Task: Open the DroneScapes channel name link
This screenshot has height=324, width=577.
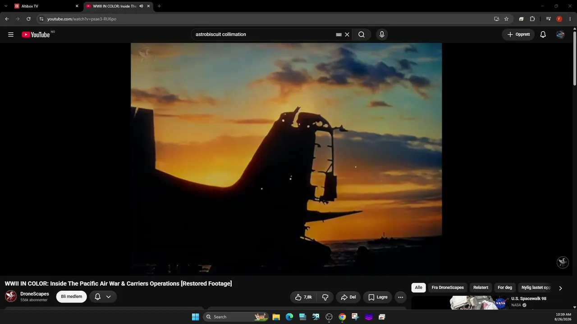Action: click(35, 294)
